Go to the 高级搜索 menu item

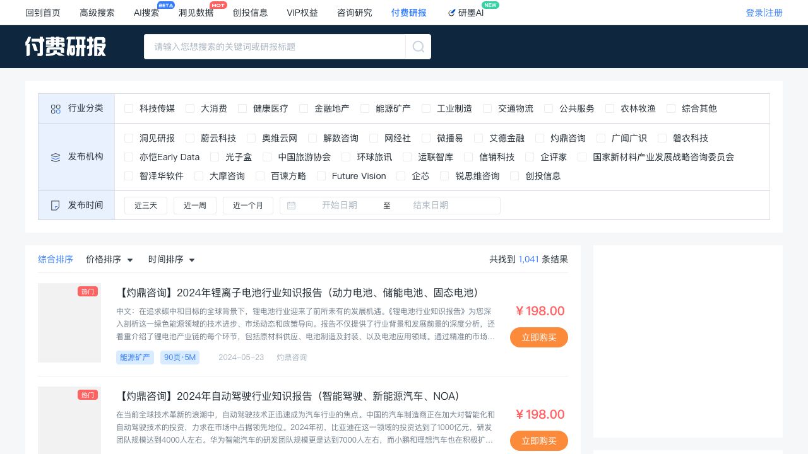97,13
